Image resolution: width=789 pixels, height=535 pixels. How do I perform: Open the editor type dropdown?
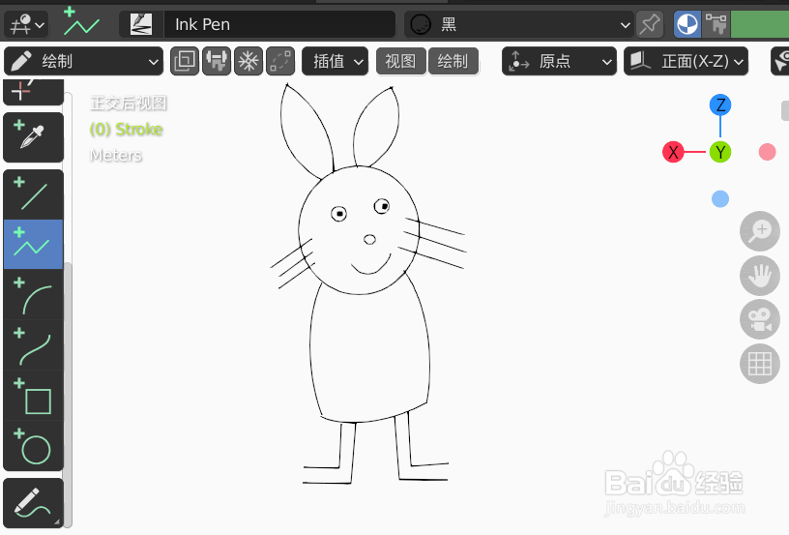[26, 24]
